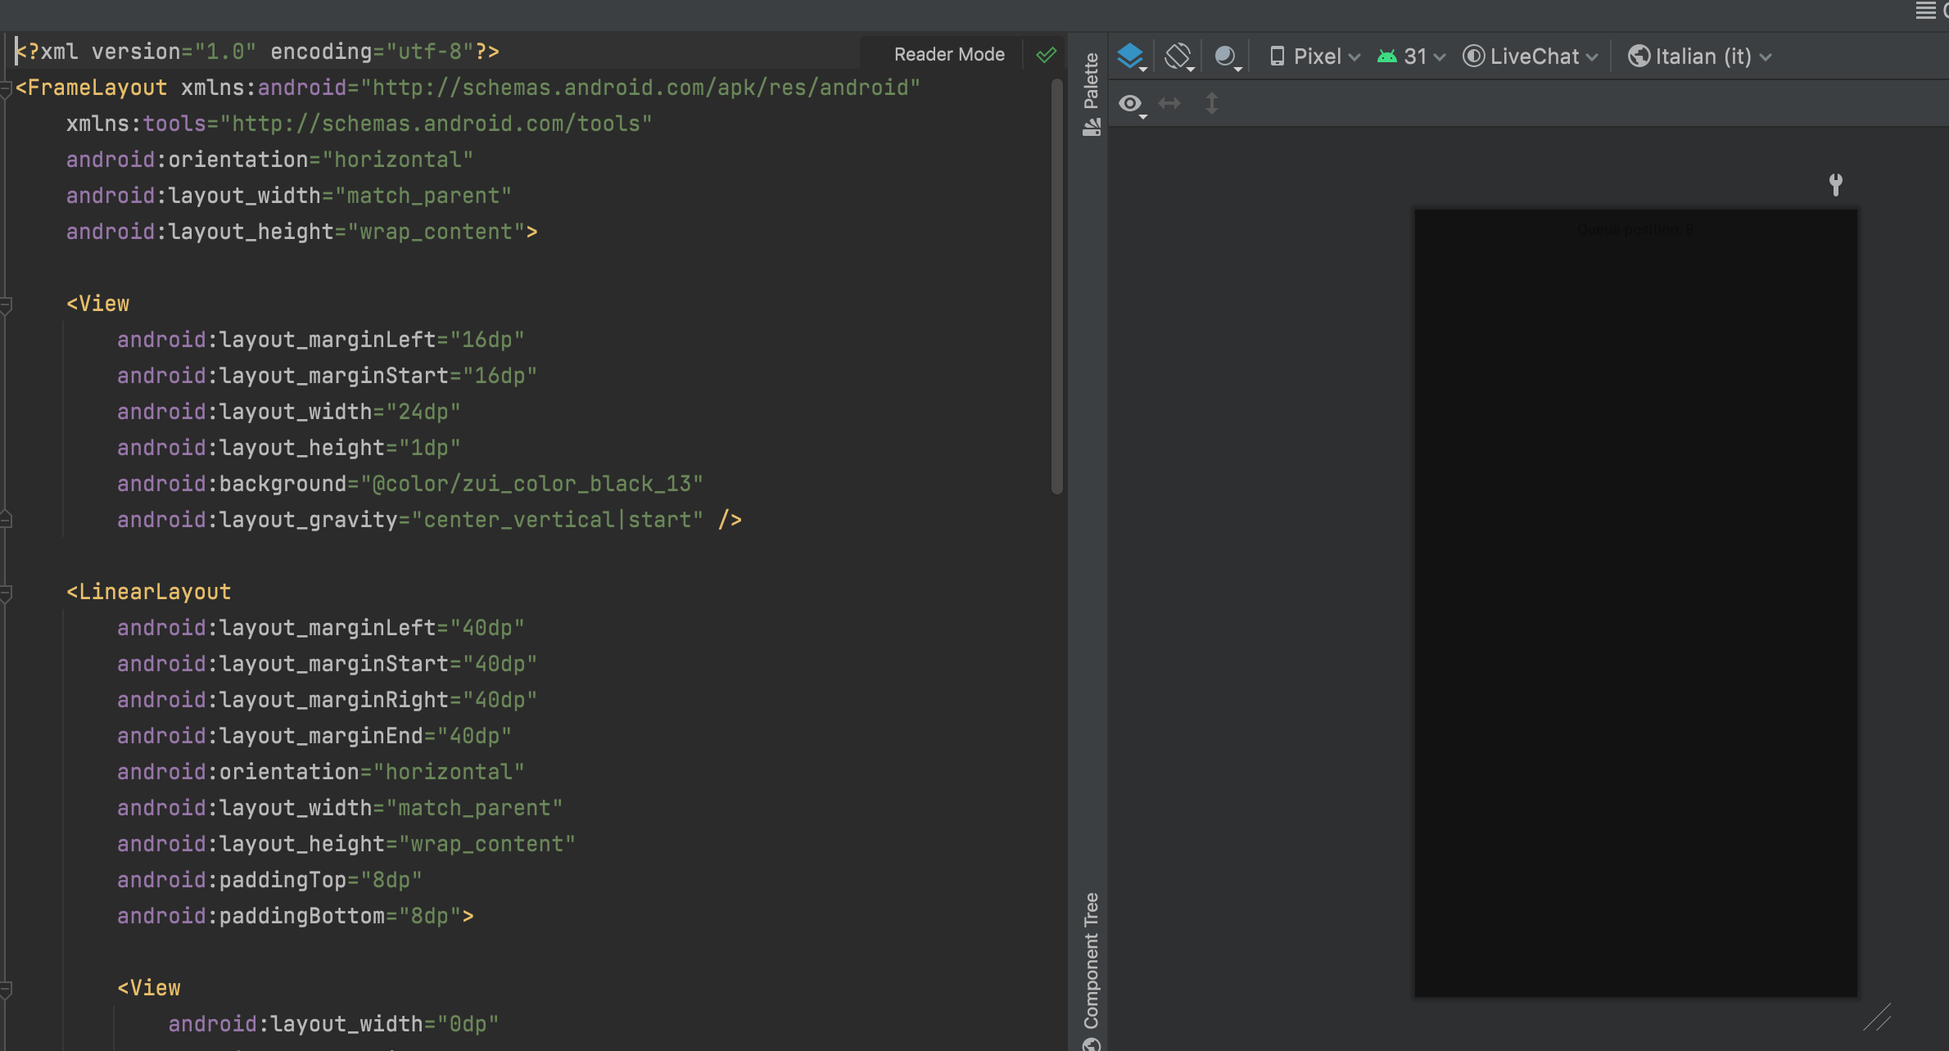This screenshot has width=1949, height=1051.
Task: Collapse the FrameLayout tag fold marker
Action: click(x=6, y=88)
